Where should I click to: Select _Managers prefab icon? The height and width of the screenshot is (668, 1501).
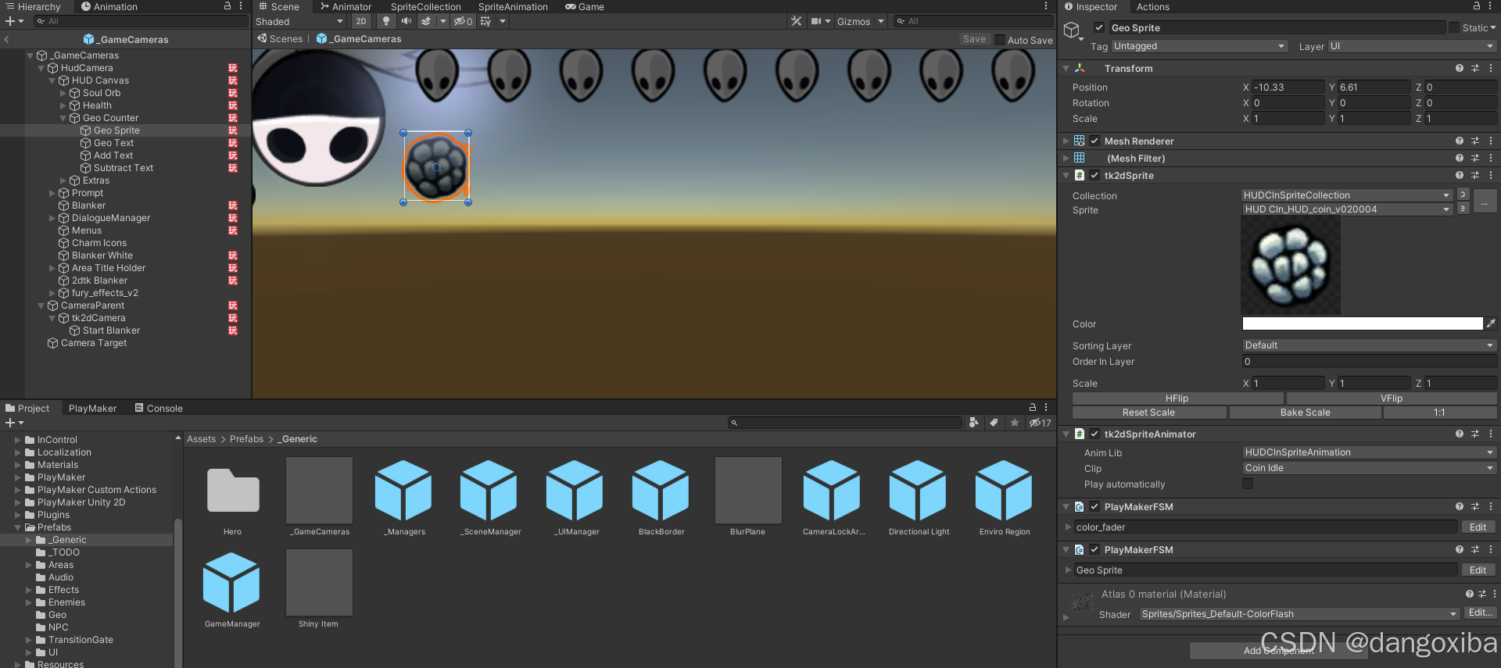click(x=403, y=491)
